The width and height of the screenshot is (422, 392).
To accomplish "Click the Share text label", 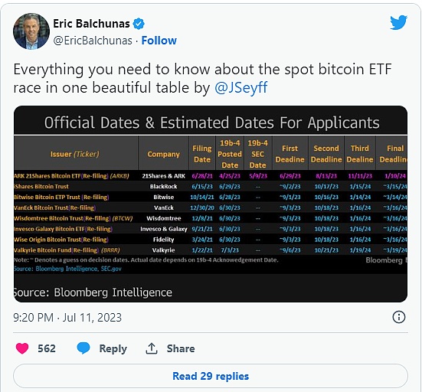I will point(181,348).
